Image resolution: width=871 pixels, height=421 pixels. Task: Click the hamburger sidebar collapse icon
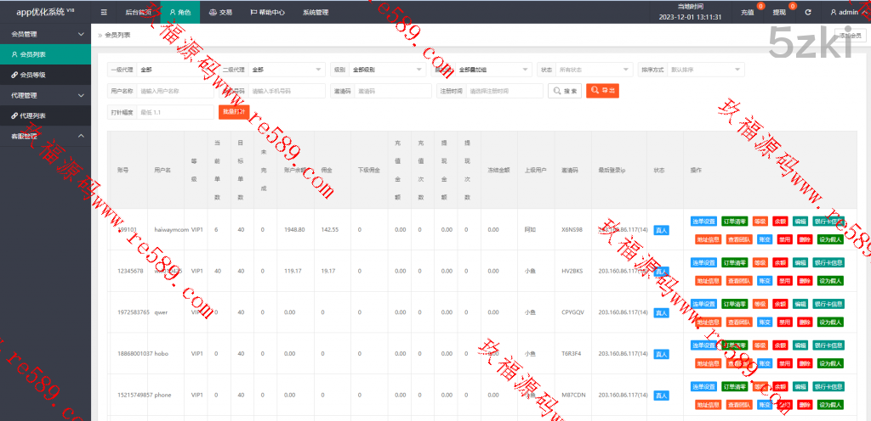click(104, 13)
